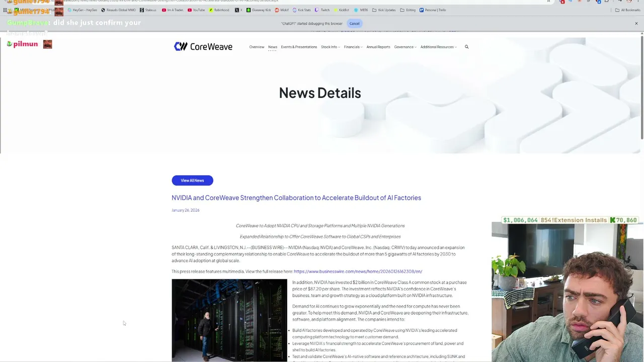Click the CoreWeave logo

click(203, 47)
